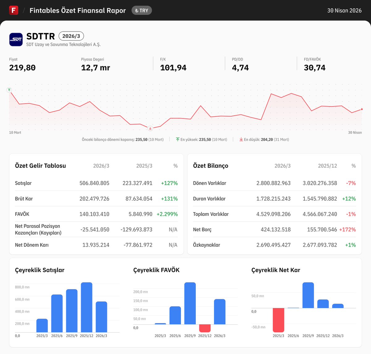Click the Satışlar change +127%
The height and width of the screenshot is (354, 371).
click(169, 183)
